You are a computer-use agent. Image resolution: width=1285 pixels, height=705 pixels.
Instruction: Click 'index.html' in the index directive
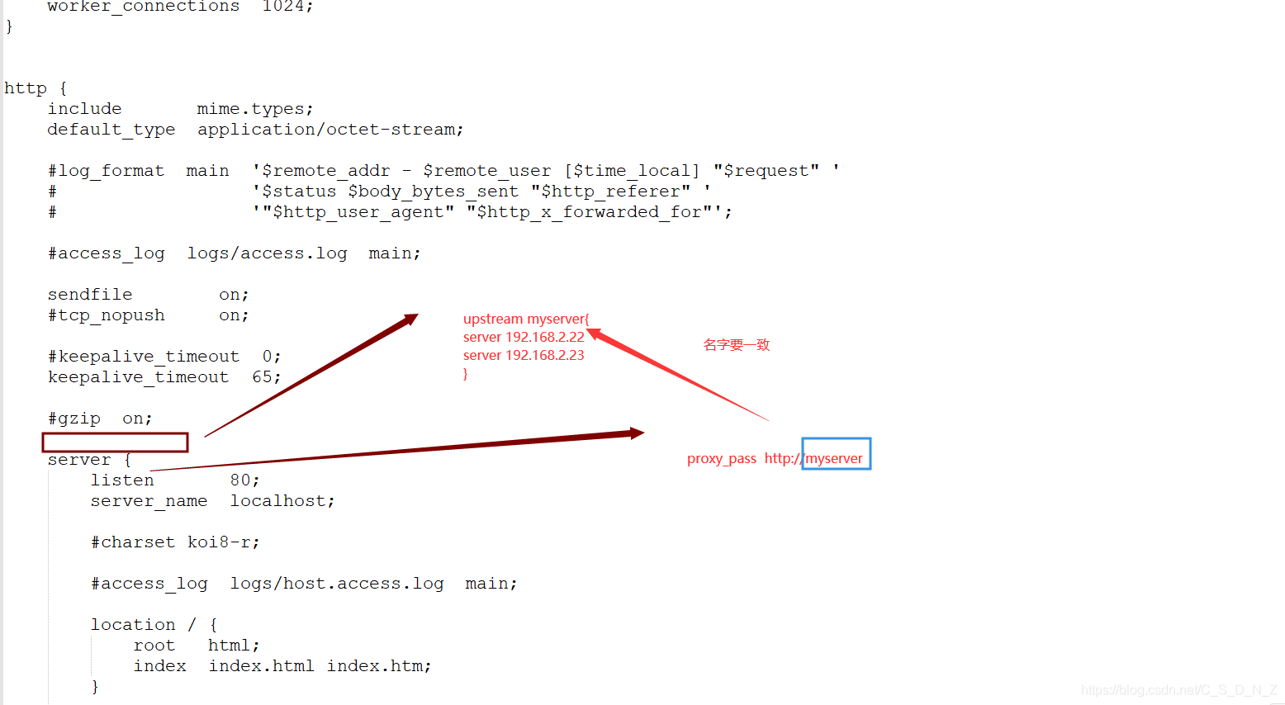coord(261,666)
